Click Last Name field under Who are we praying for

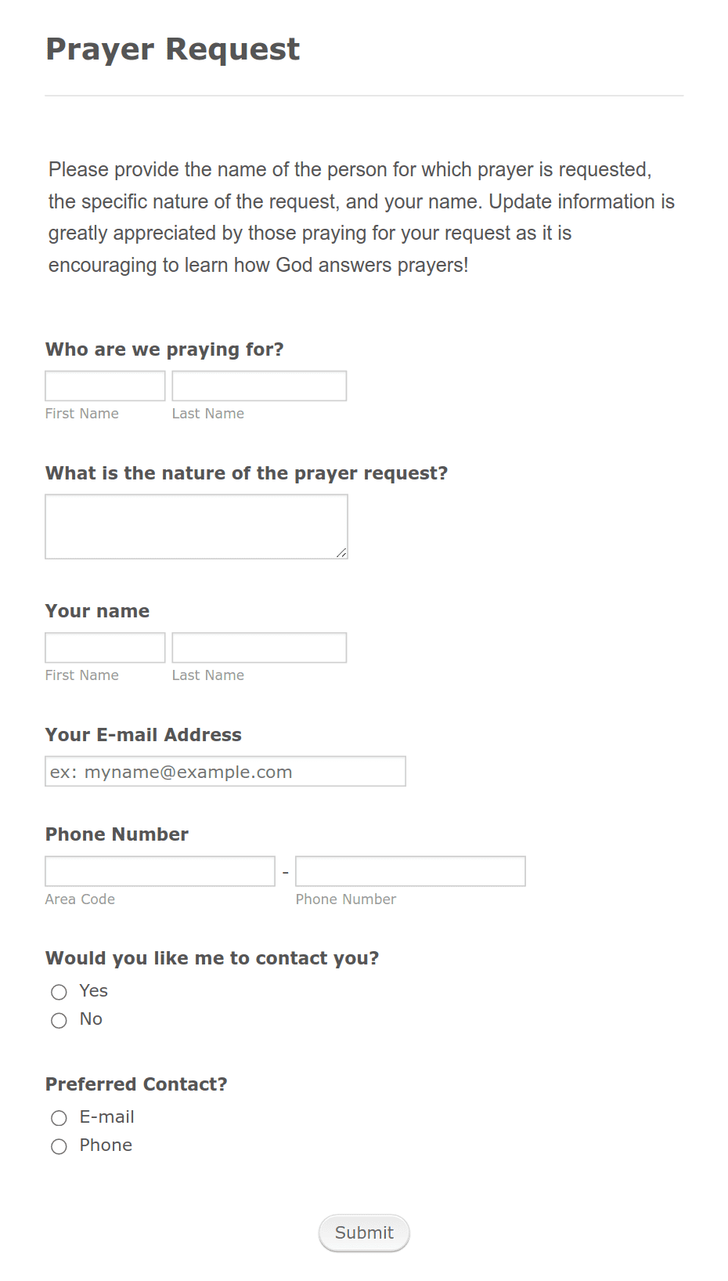[x=259, y=385]
